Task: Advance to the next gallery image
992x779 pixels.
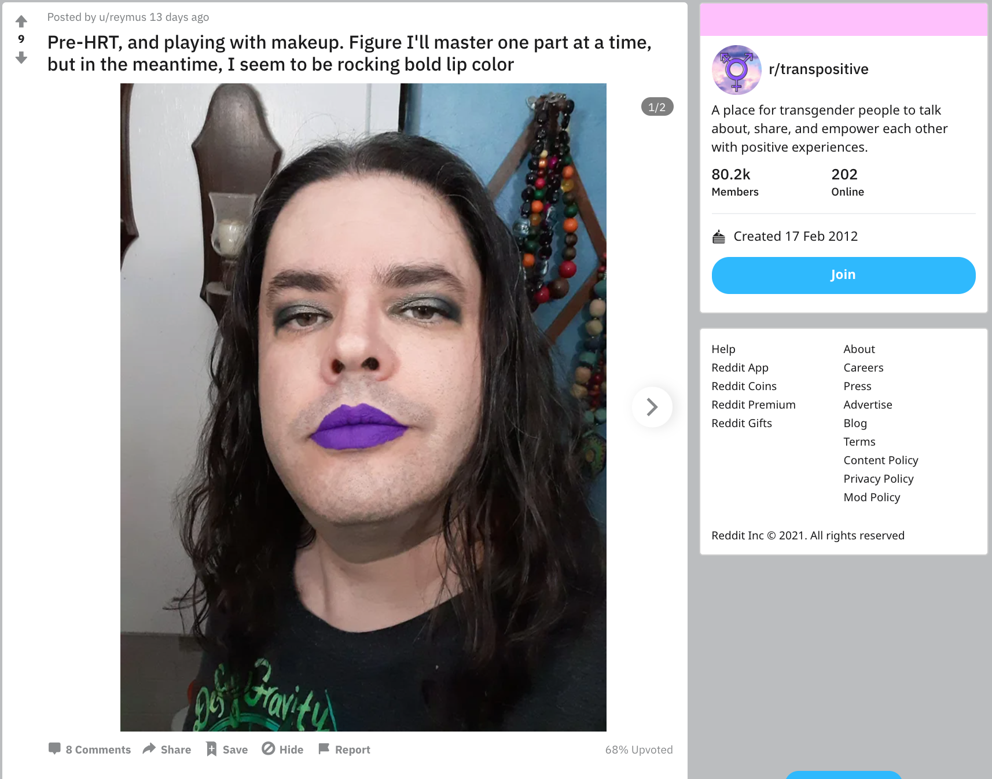Action: (x=652, y=407)
